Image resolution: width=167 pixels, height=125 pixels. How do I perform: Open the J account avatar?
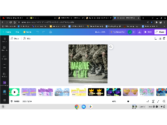point(130,32)
